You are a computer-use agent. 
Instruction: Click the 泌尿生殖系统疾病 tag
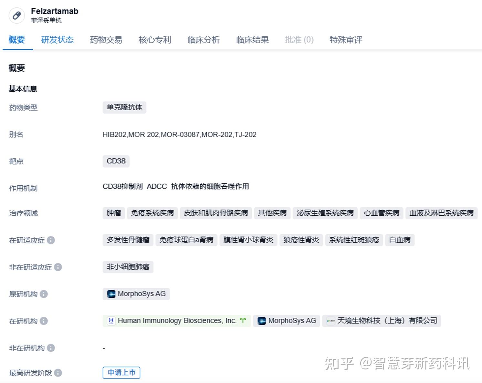click(x=325, y=213)
